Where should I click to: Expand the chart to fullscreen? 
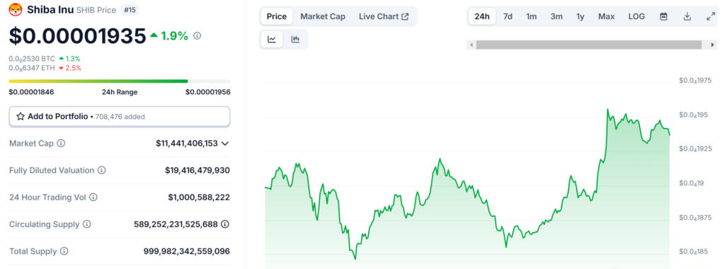[x=711, y=17]
